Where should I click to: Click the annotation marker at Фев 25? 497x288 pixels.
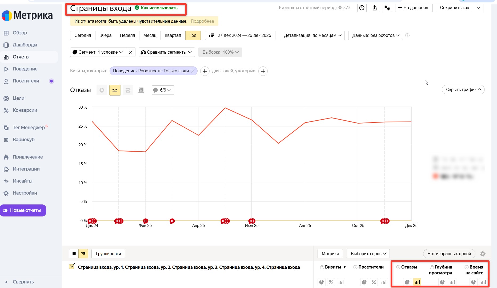pos(145,221)
